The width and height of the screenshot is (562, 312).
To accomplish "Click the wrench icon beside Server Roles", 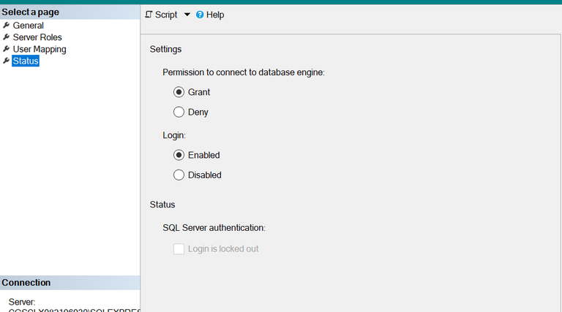I will tap(7, 37).
